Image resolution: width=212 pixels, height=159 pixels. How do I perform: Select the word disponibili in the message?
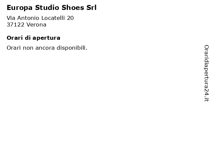(72, 48)
